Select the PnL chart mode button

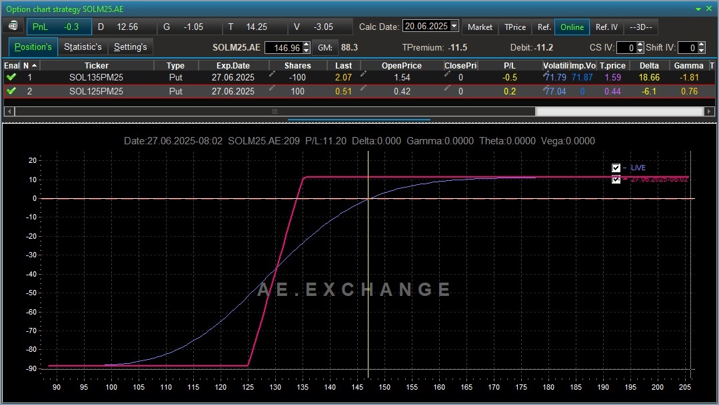click(59, 27)
